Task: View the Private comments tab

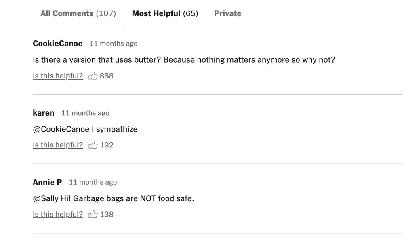Action: (227, 13)
